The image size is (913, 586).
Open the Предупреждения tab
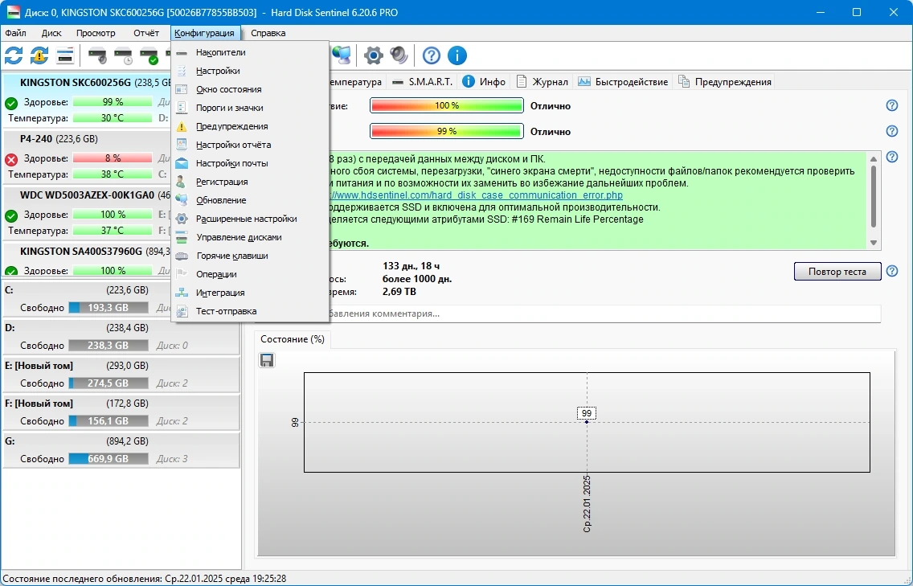[725, 81]
